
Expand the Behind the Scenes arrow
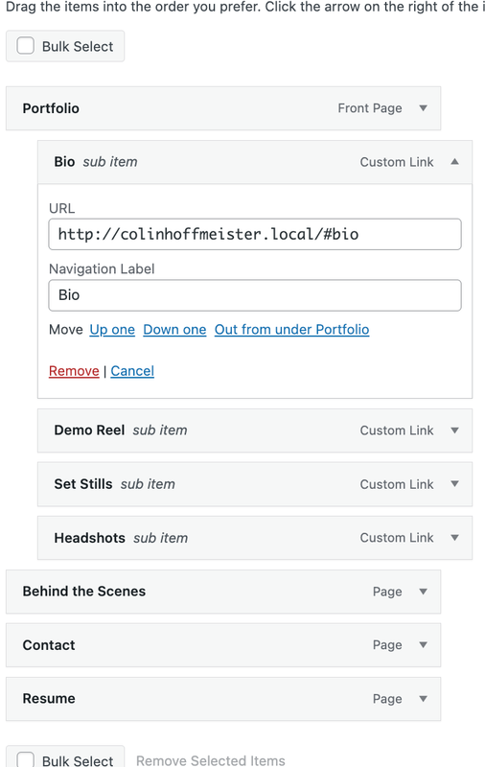tap(424, 592)
